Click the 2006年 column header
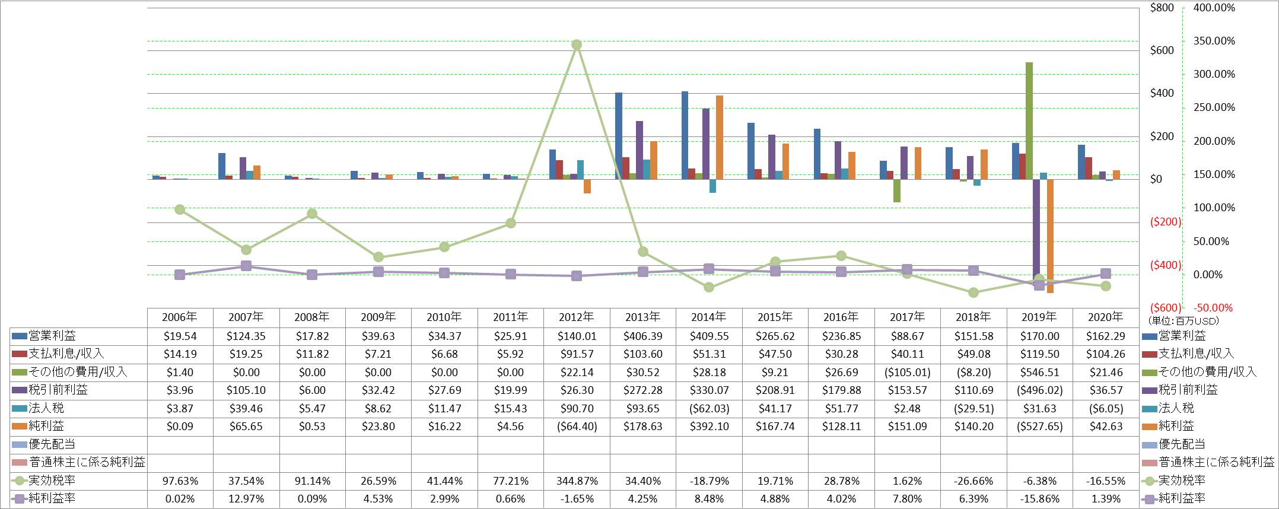Viewport: 1279px width, 509px height. point(180,317)
